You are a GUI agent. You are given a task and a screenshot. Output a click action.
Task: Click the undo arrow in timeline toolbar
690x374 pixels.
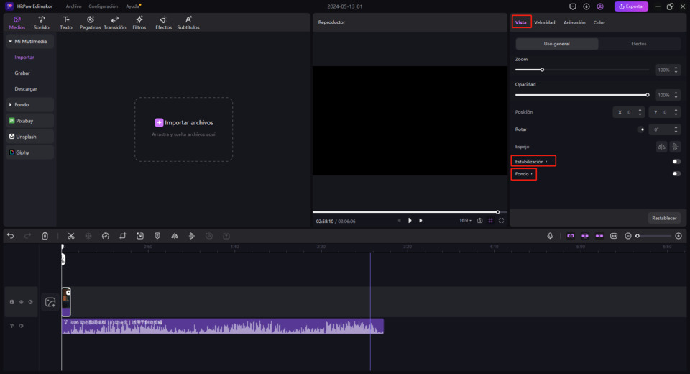pos(11,236)
